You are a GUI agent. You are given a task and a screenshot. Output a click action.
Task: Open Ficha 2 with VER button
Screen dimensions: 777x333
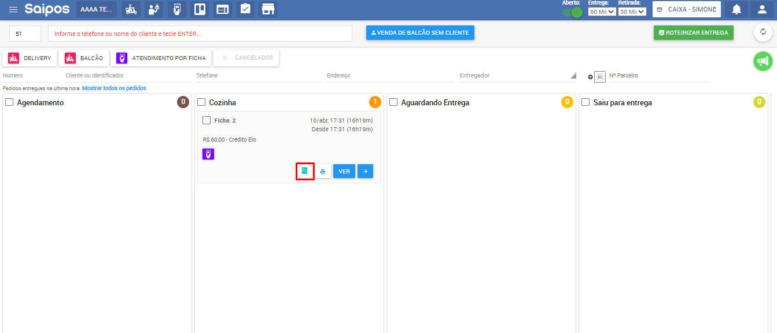(344, 171)
